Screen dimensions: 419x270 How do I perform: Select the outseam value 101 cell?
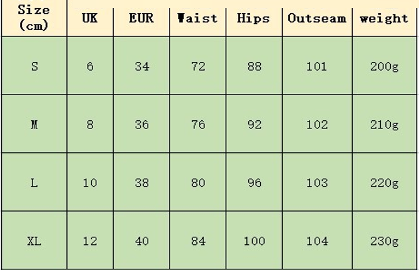click(x=316, y=66)
